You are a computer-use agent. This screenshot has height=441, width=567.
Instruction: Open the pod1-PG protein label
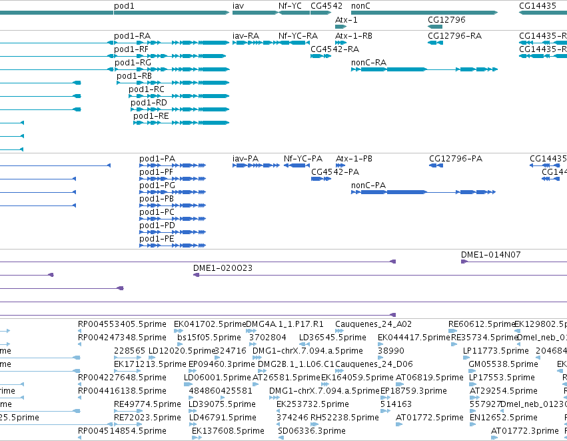[x=157, y=185]
